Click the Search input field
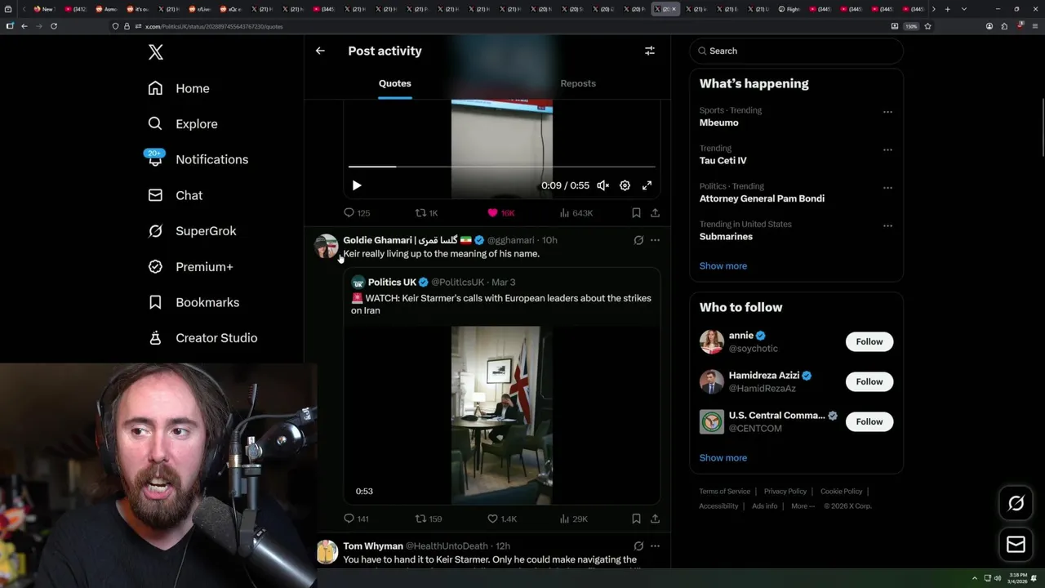Screen dimensions: 1045x588 [797, 51]
